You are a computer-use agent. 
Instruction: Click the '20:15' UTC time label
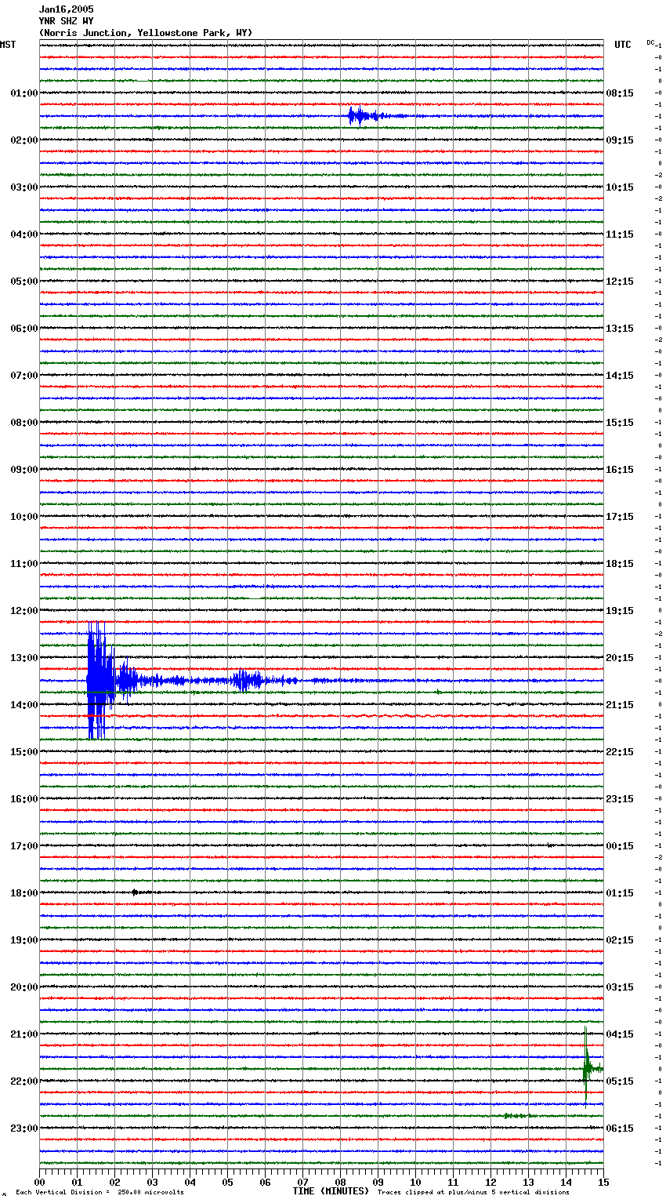click(x=620, y=658)
